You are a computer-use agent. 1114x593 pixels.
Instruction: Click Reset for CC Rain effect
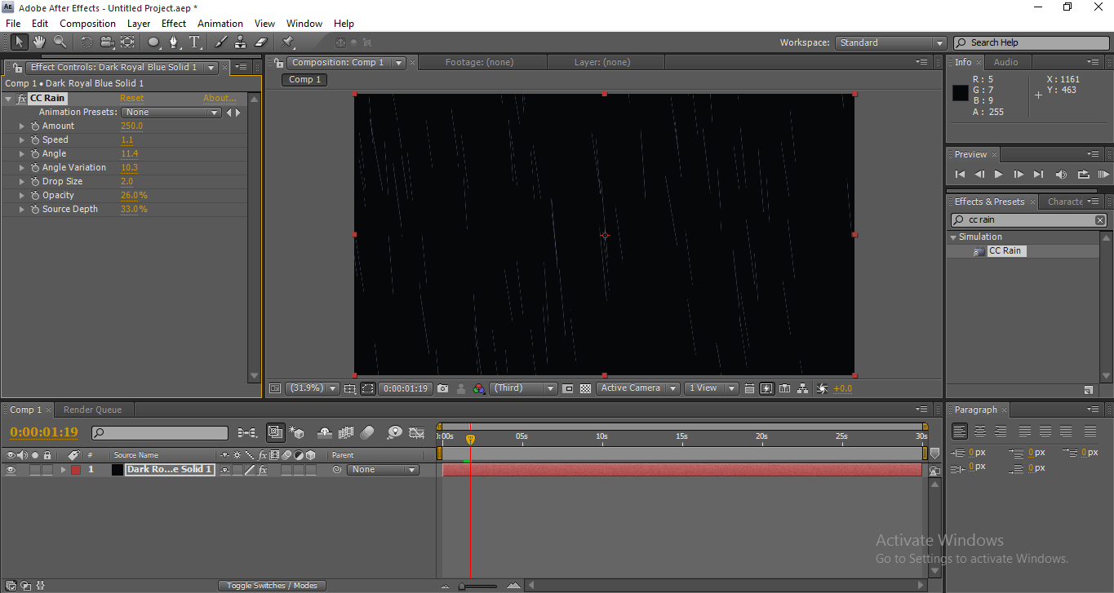[131, 98]
